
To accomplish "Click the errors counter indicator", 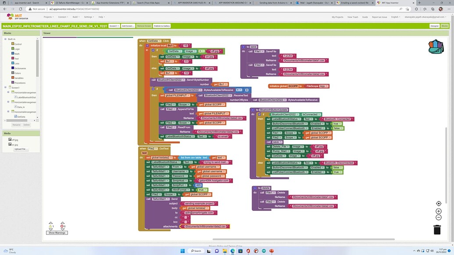I will (63, 226).
